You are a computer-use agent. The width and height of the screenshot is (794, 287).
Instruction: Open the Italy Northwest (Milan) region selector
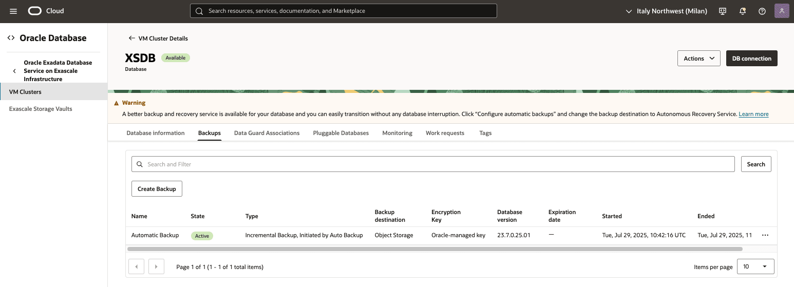(x=666, y=11)
